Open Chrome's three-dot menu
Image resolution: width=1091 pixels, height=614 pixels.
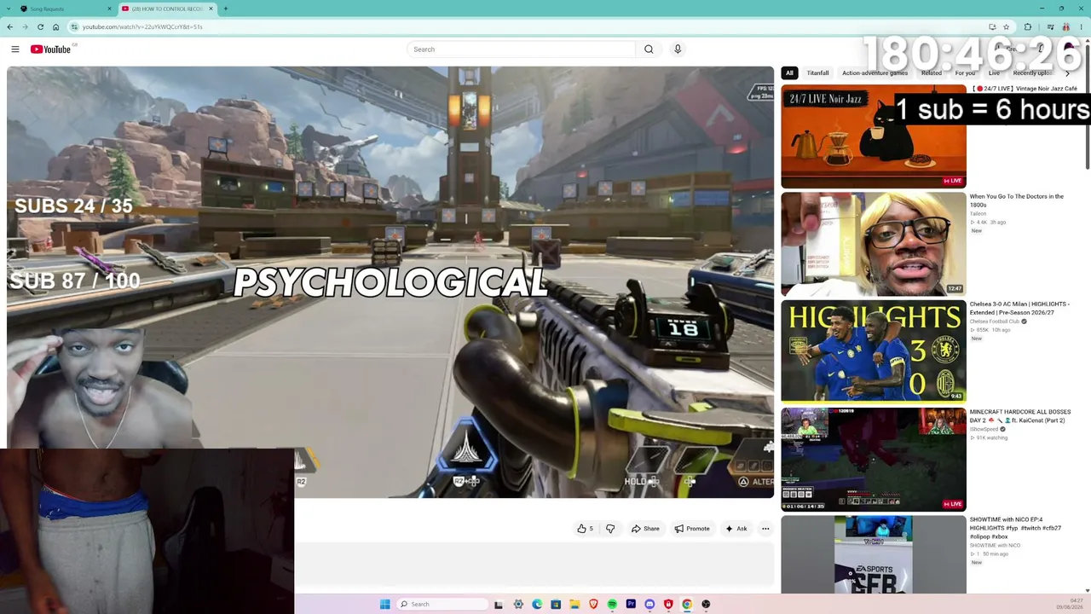tap(1082, 26)
